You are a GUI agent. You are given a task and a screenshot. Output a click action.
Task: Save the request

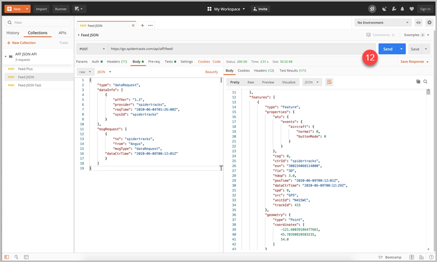coord(415,49)
